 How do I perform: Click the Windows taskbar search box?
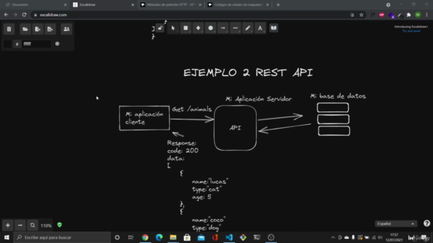pos(62,237)
